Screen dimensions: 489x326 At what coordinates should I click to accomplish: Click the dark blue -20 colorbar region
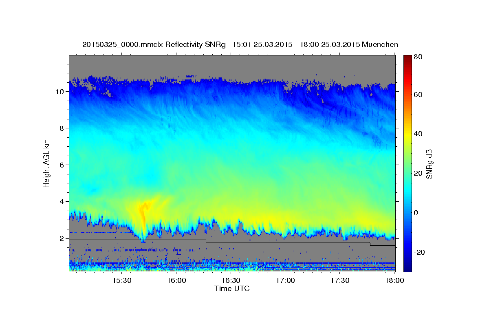click(x=407, y=252)
